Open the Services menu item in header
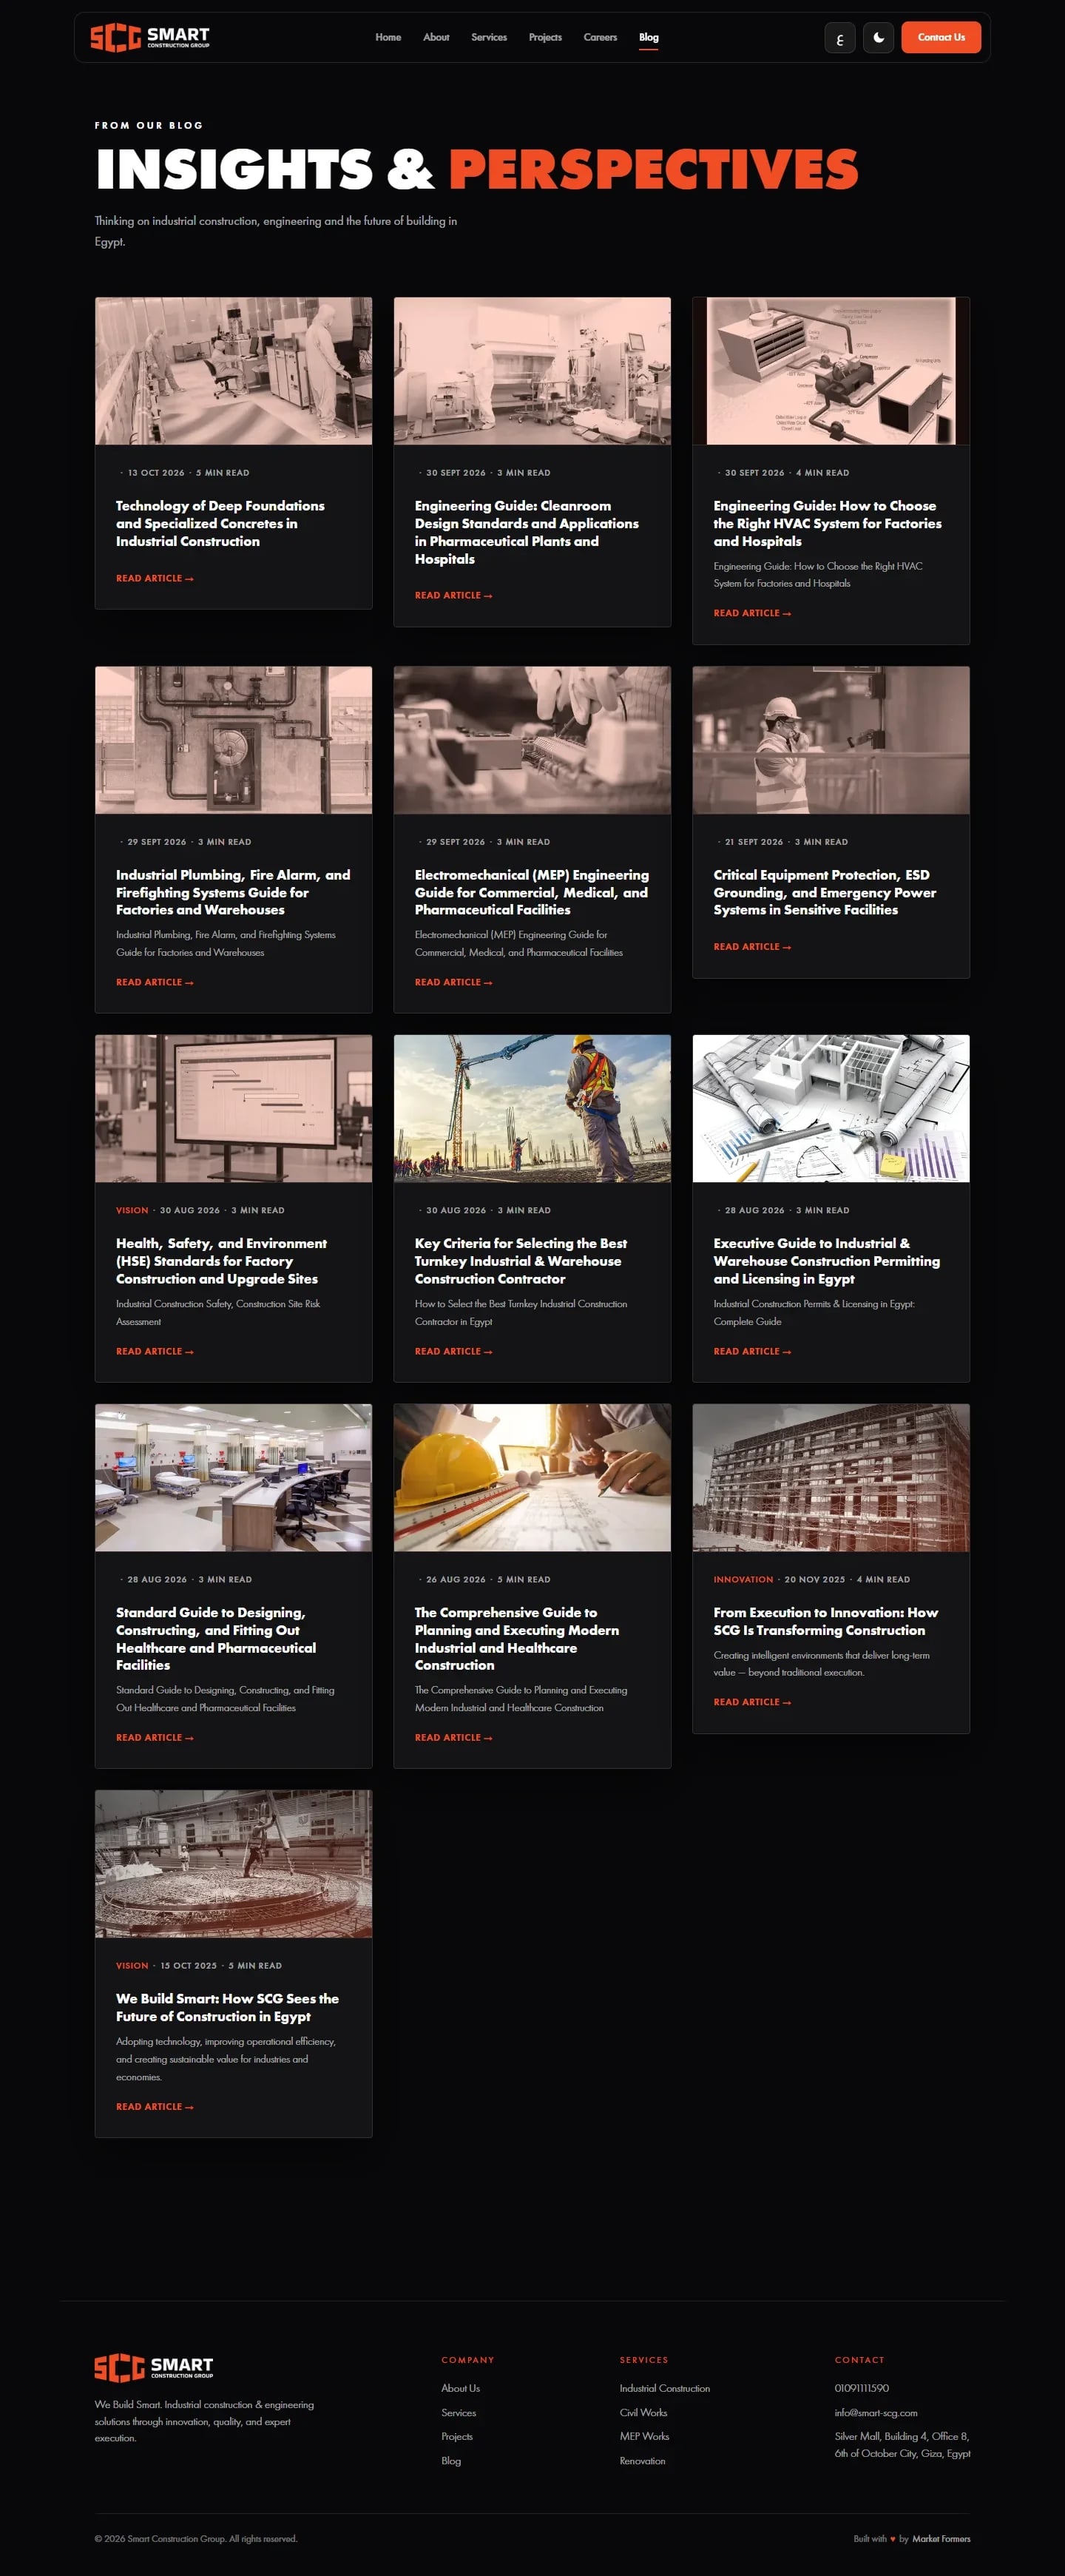This screenshot has height=2576, width=1065. [489, 38]
